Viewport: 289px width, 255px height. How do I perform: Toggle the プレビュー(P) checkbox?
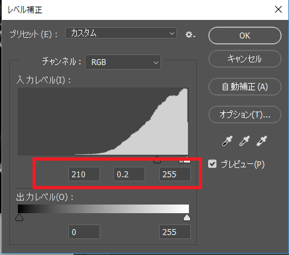click(212, 164)
